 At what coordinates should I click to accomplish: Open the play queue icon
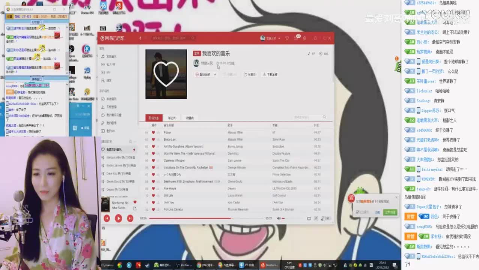pos(326,218)
